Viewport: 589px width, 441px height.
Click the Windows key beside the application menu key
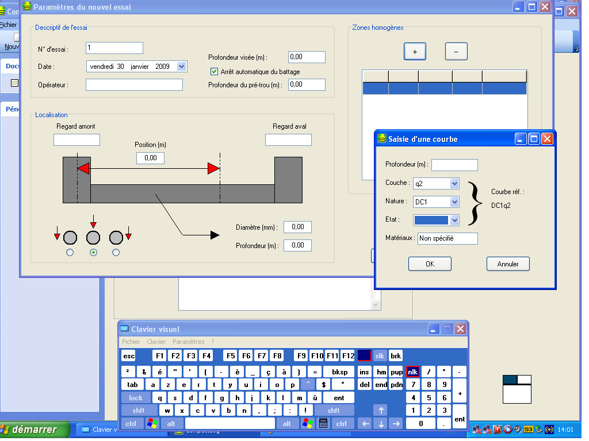click(x=307, y=423)
